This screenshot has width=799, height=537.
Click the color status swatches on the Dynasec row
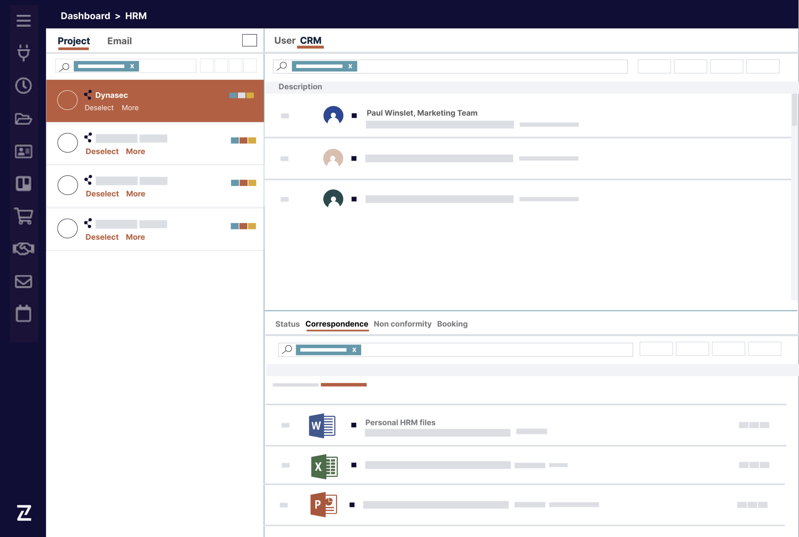(242, 95)
